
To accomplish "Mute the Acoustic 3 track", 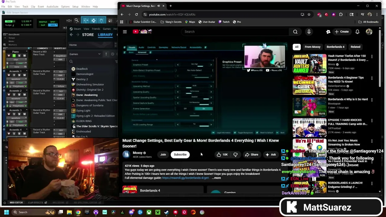I will pos(24,114).
